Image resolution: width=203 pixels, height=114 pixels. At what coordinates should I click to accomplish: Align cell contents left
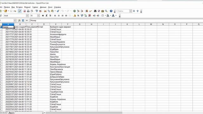tap(55, 16)
